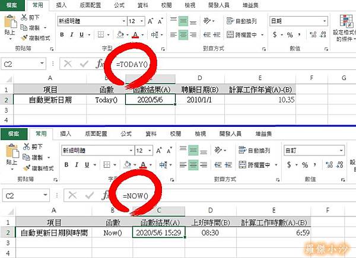Click red Font Color A in upper ribbon
This screenshot has width=356, height=258.
click(x=135, y=35)
